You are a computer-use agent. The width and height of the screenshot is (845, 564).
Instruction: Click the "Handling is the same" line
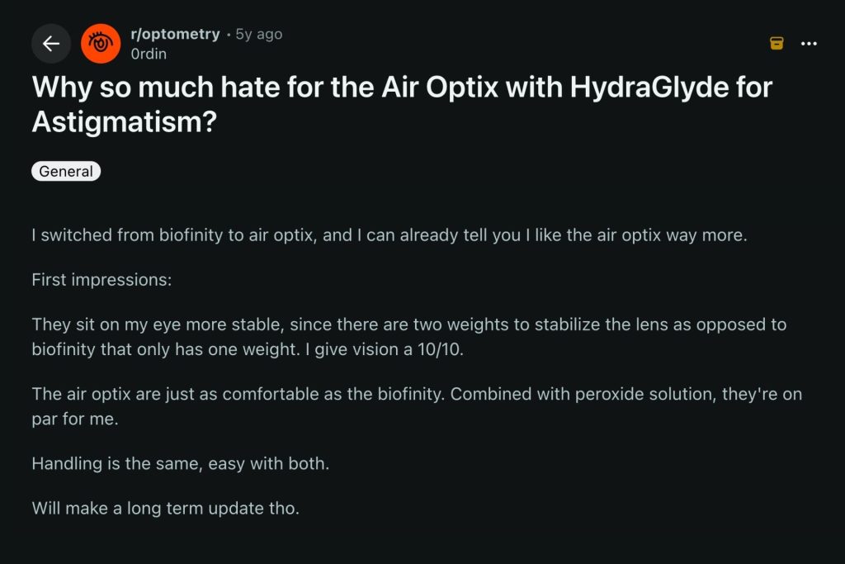point(180,463)
